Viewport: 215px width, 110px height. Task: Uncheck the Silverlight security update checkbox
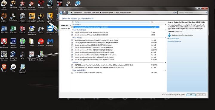click(x=72, y=27)
